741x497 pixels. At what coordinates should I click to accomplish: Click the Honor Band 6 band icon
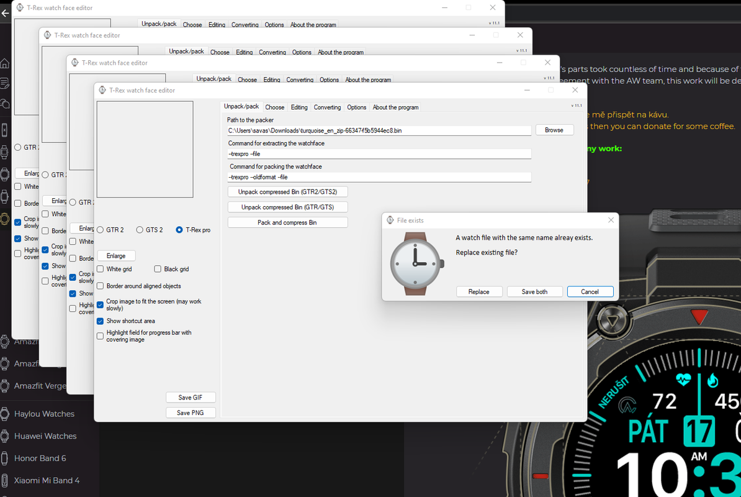click(x=5, y=458)
